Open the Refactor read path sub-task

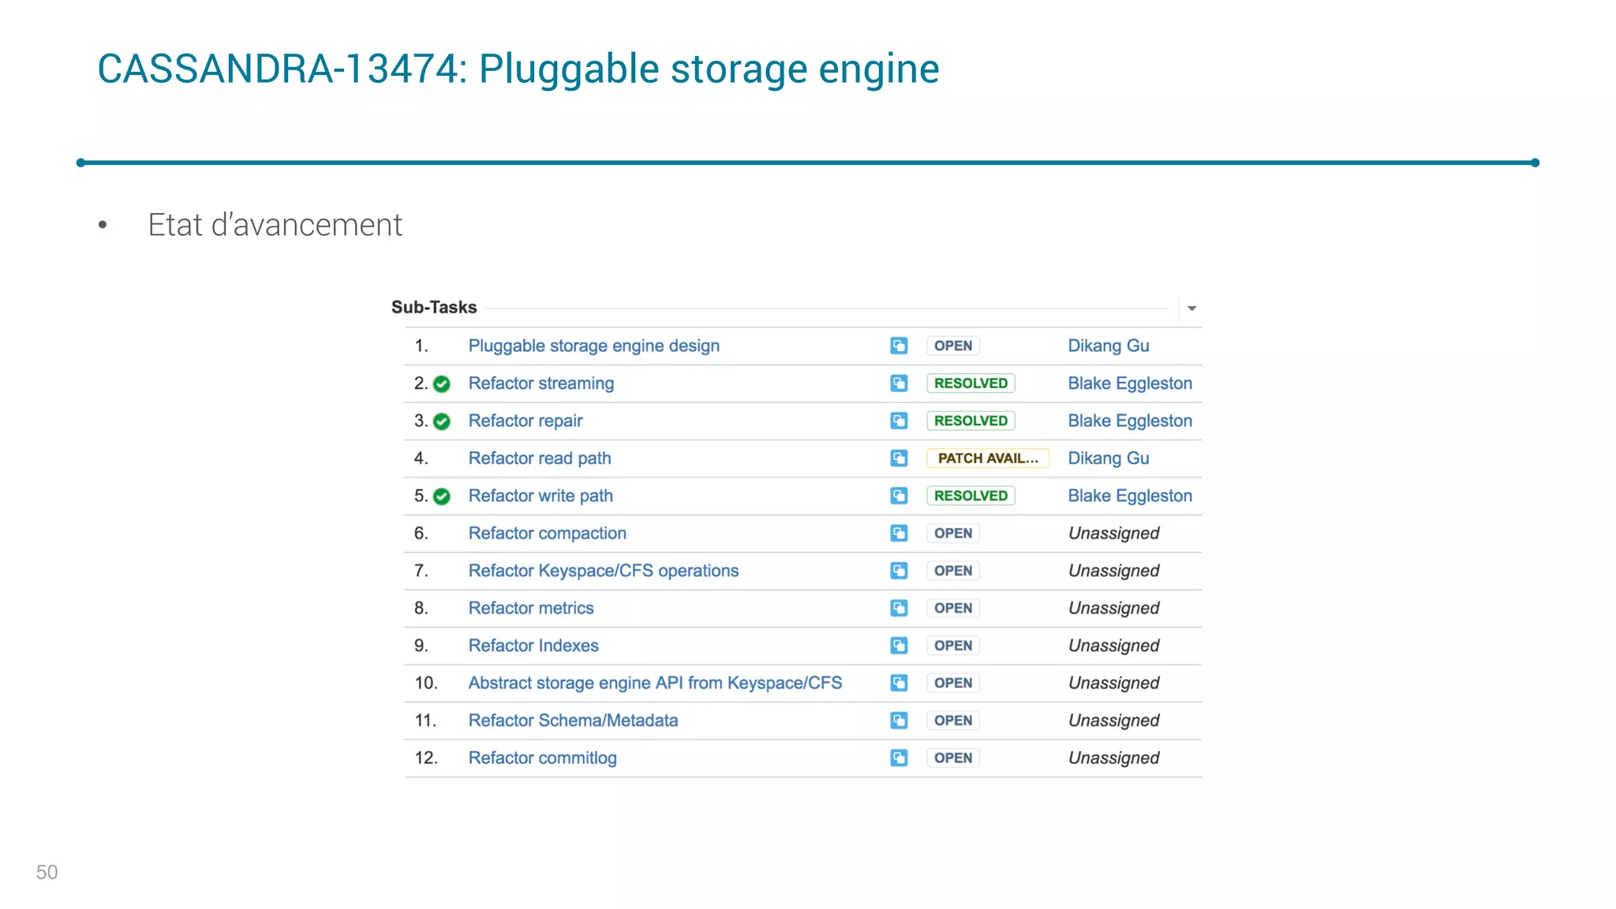(539, 458)
